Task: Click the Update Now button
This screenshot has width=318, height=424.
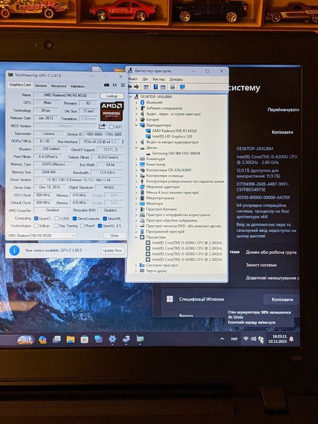Action: coord(112,250)
